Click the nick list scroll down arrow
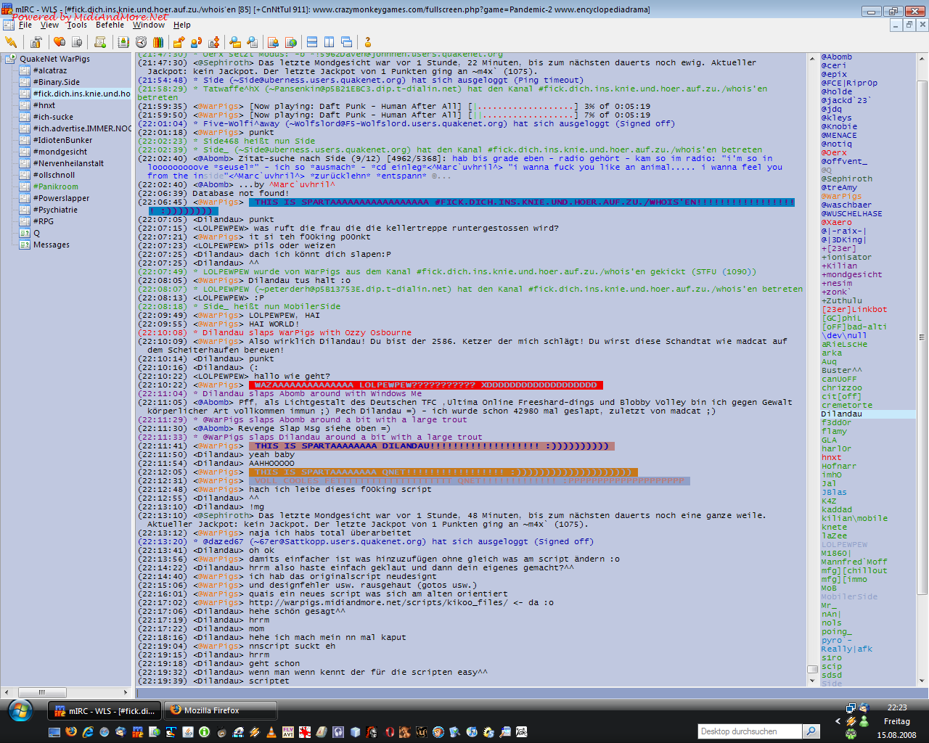Viewport: 929px width, 743px height. tap(922, 681)
